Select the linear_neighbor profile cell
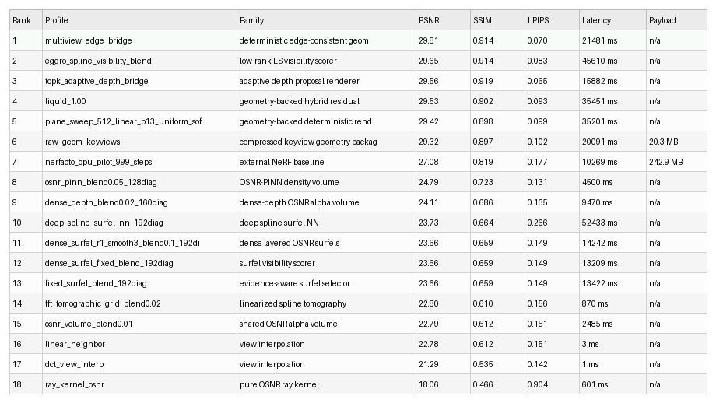This screenshot has height=403, width=716. pyautogui.click(x=140, y=344)
